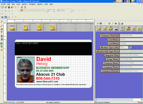The width and height of the screenshot is (143, 104).
Task: Go to first database record
Action: [x=99, y=28]
